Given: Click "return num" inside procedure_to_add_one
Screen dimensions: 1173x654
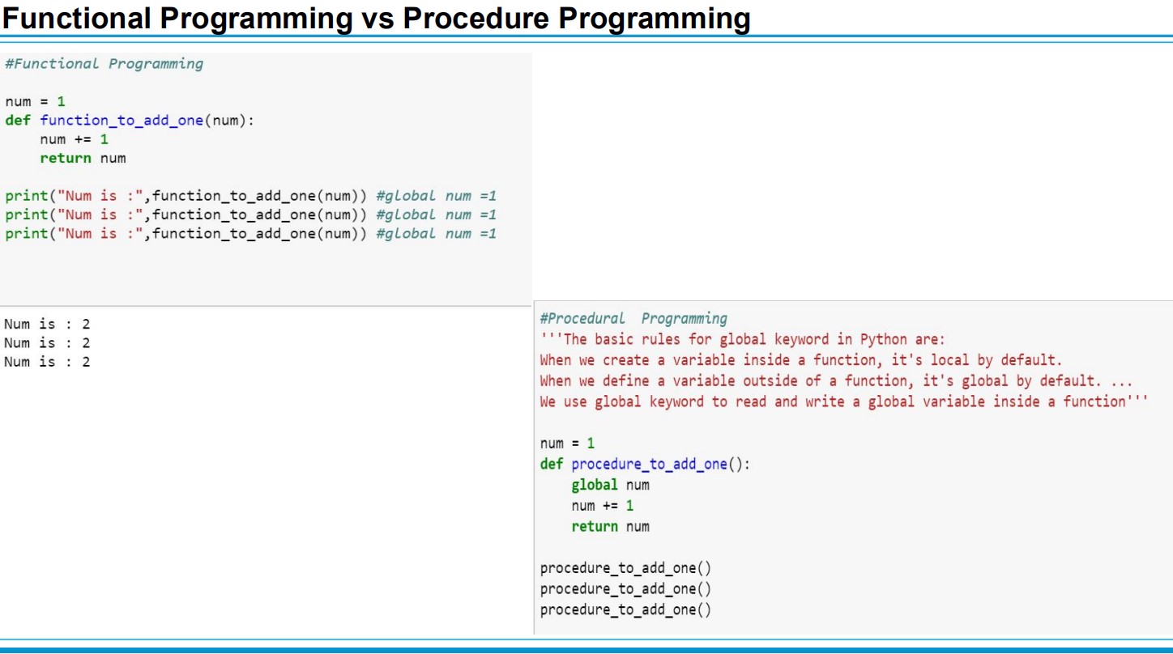Looking at the screenshot, I should [610, 527].
